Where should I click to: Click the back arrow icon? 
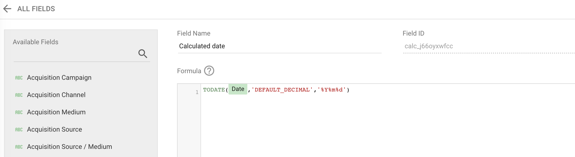tap(7, 9)
